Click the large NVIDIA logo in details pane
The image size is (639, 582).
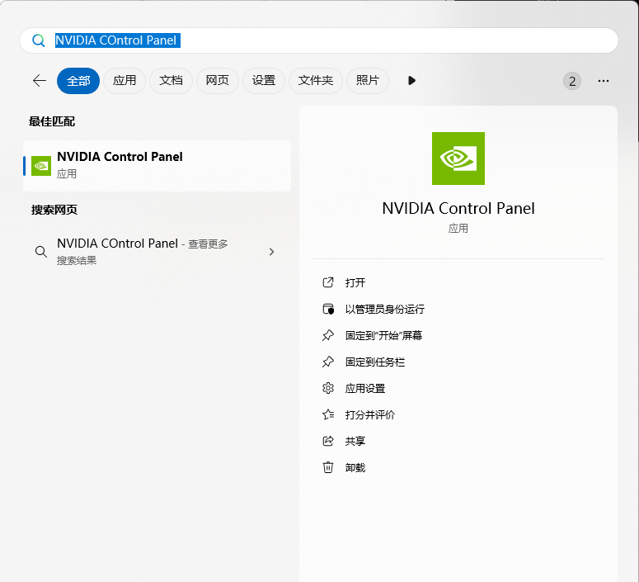click(458, 159)
